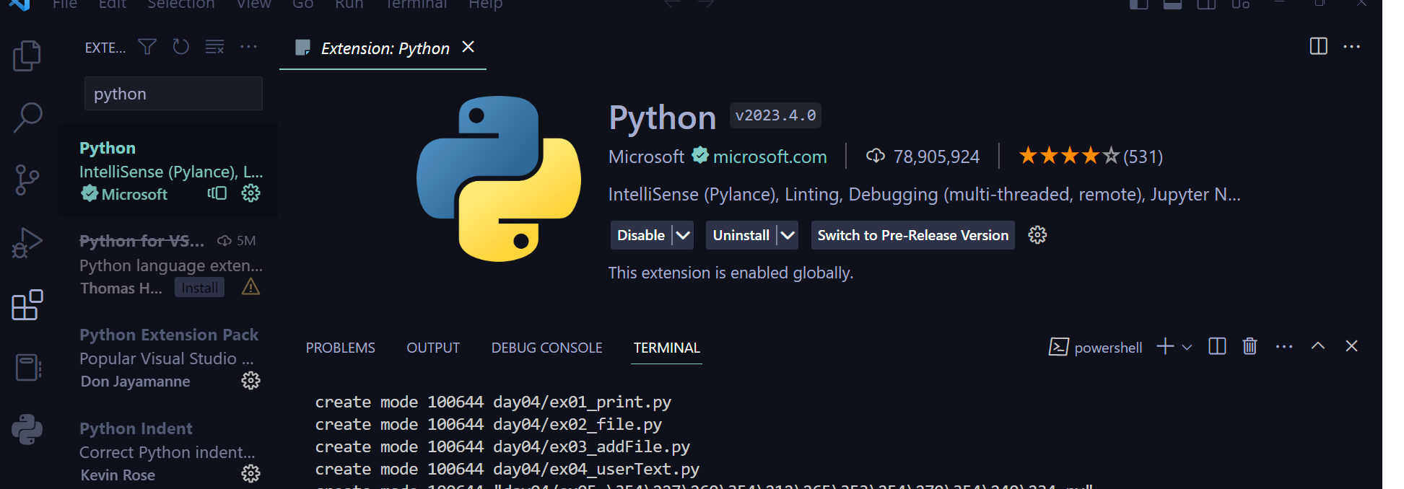
Task: Open the notebook icon in activity bar
Action: pos(28,367)
